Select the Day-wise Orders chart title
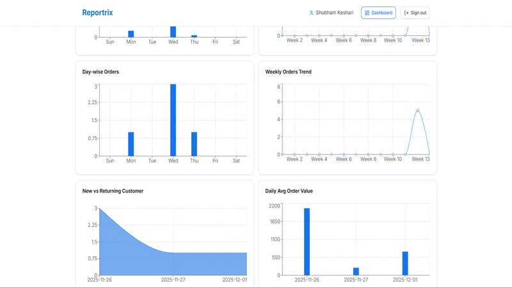 (100, 72)
